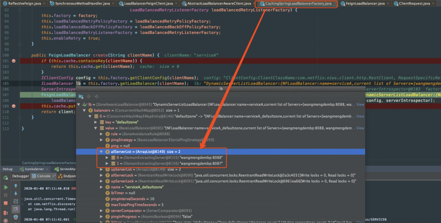
Task: Click back arrow in evaluate popup
Action: (89, 97)
